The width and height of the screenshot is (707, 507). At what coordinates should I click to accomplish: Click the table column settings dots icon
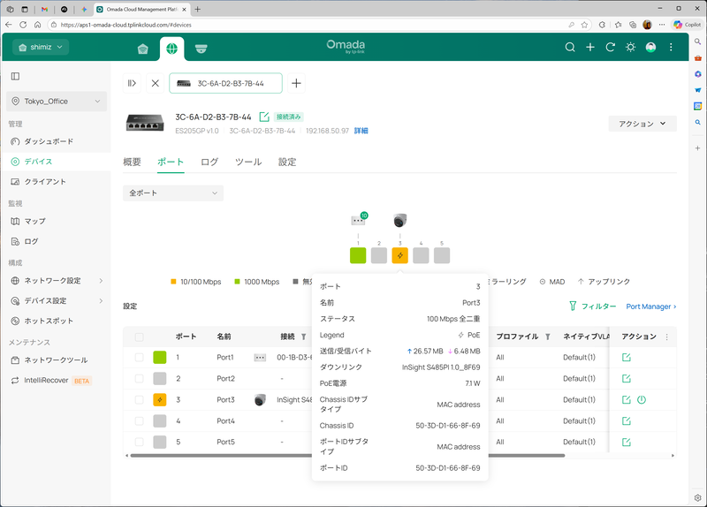point(667,337)
